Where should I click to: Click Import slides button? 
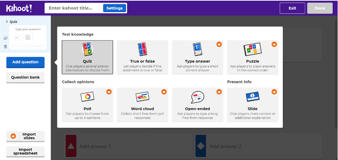point(26,136)
